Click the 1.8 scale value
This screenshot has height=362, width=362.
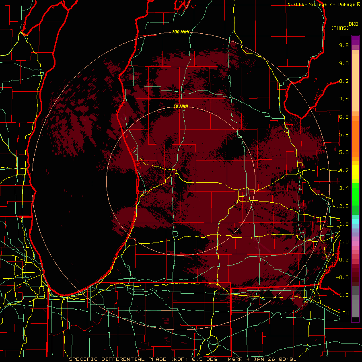click(344, 224)
